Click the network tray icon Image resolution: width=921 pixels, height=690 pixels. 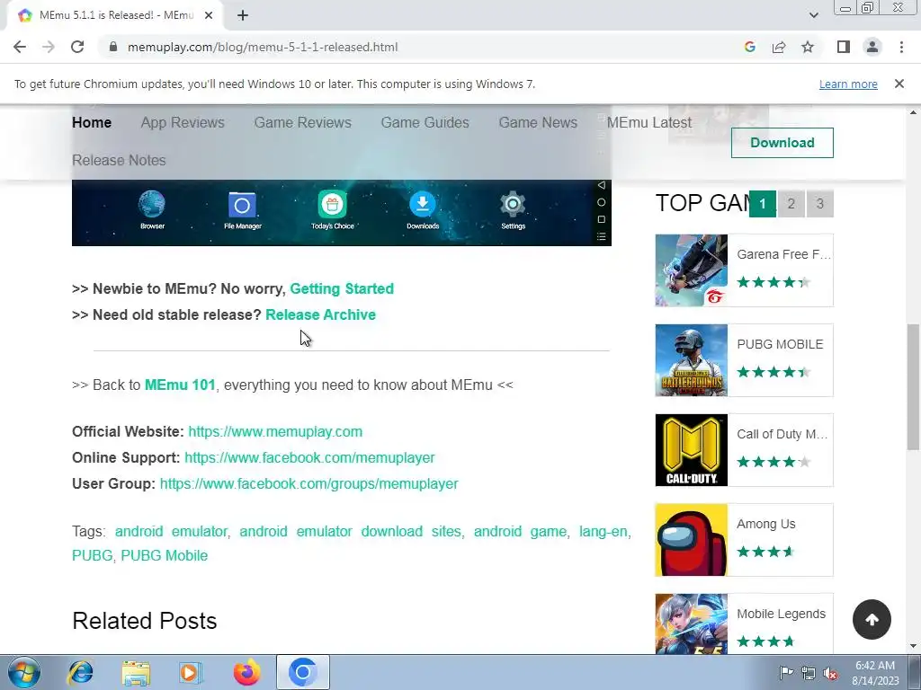(x=809, y=672)
